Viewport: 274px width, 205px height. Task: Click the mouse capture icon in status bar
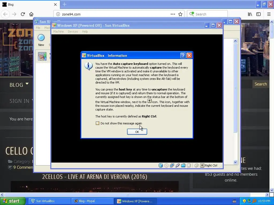(196, 165)
